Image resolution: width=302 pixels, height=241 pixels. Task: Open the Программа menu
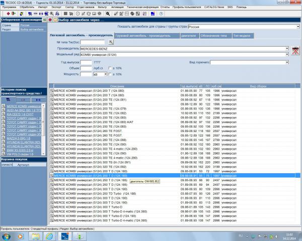9,7
